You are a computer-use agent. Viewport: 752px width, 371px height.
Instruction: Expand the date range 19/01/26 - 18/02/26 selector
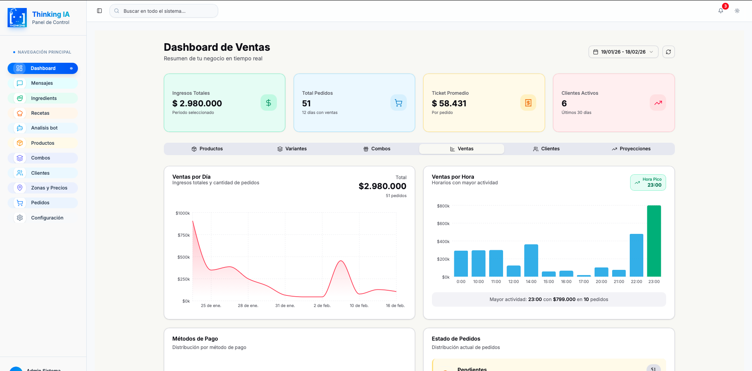(x=623, y=52)
